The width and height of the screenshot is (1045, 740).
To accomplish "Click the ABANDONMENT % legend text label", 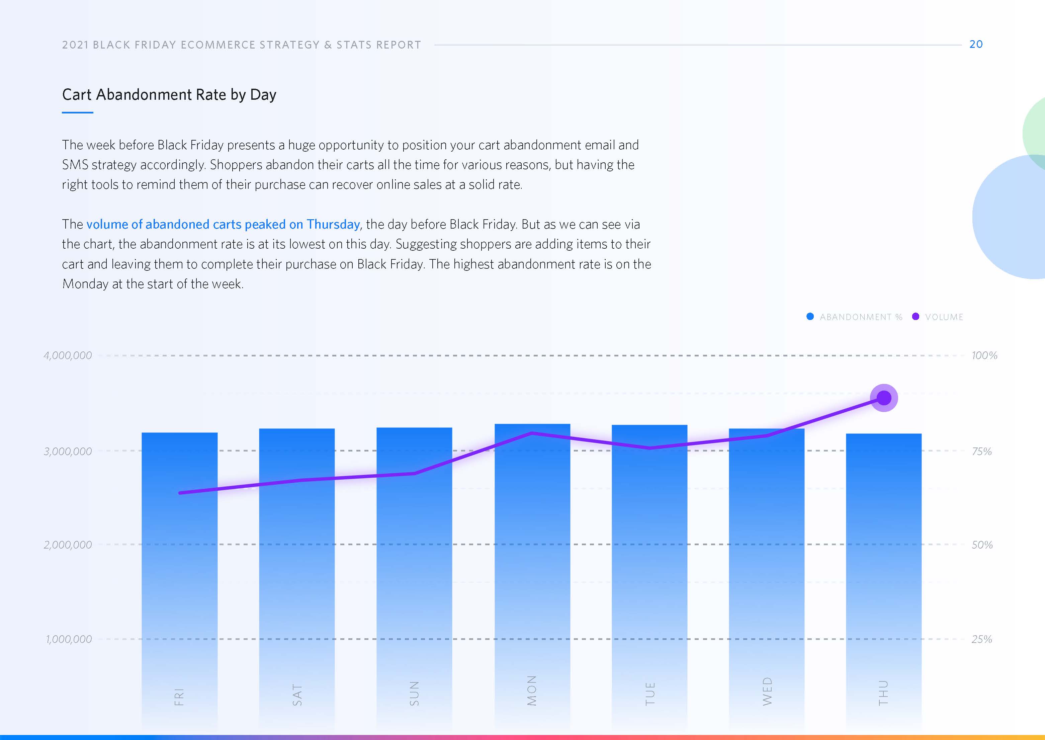I will coord(861,317).
